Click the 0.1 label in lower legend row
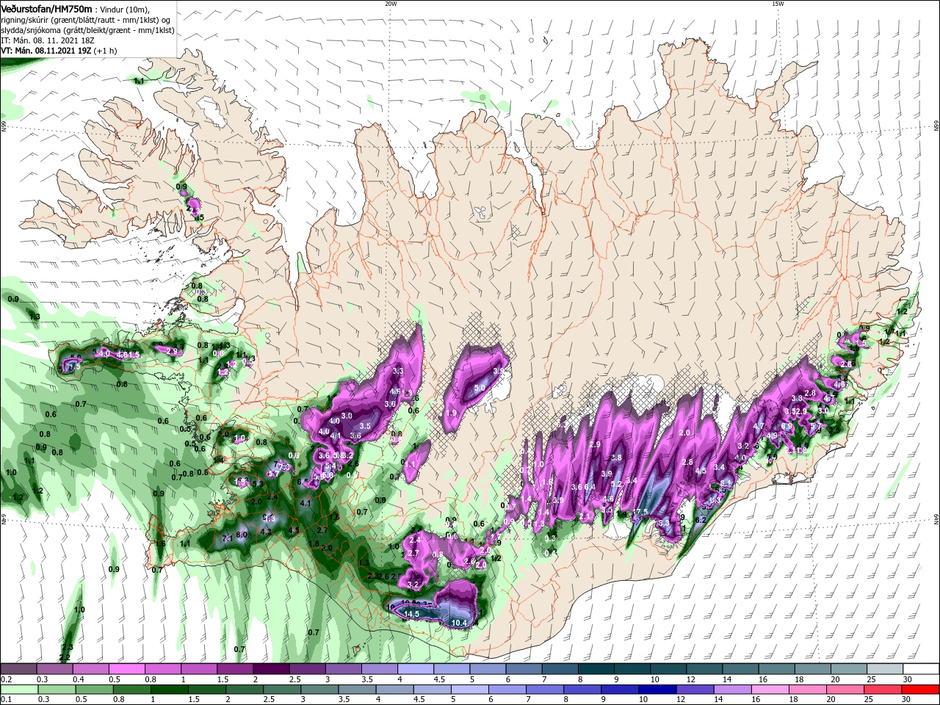 pyautogui.click(x=6, y=700)
